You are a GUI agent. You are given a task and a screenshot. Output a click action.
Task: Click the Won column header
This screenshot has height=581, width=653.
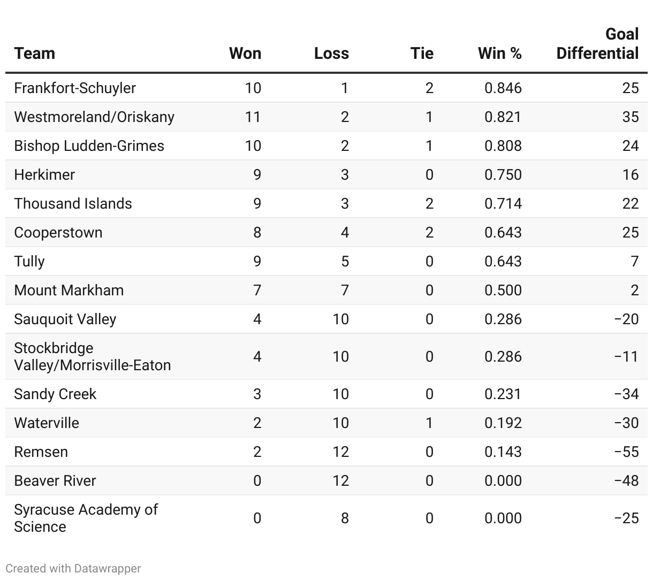pyautogui.click(x=245, y=53)
